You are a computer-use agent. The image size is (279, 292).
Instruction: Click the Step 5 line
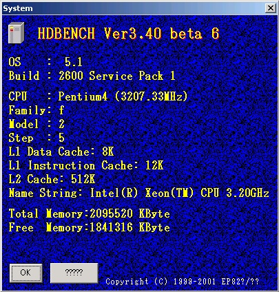click(37, 138)
